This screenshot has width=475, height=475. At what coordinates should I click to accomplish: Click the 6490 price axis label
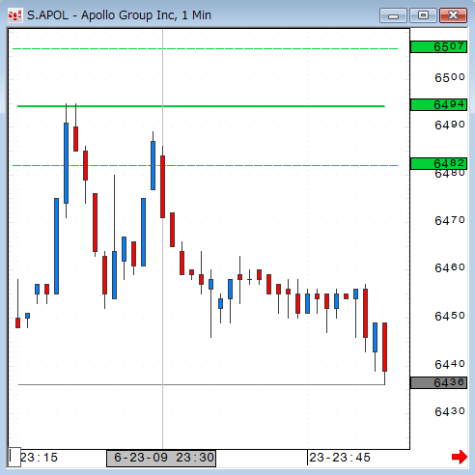click(450, 125)
